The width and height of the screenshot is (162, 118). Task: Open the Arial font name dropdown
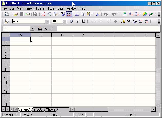pyautogui.click(x=47, y=21)
